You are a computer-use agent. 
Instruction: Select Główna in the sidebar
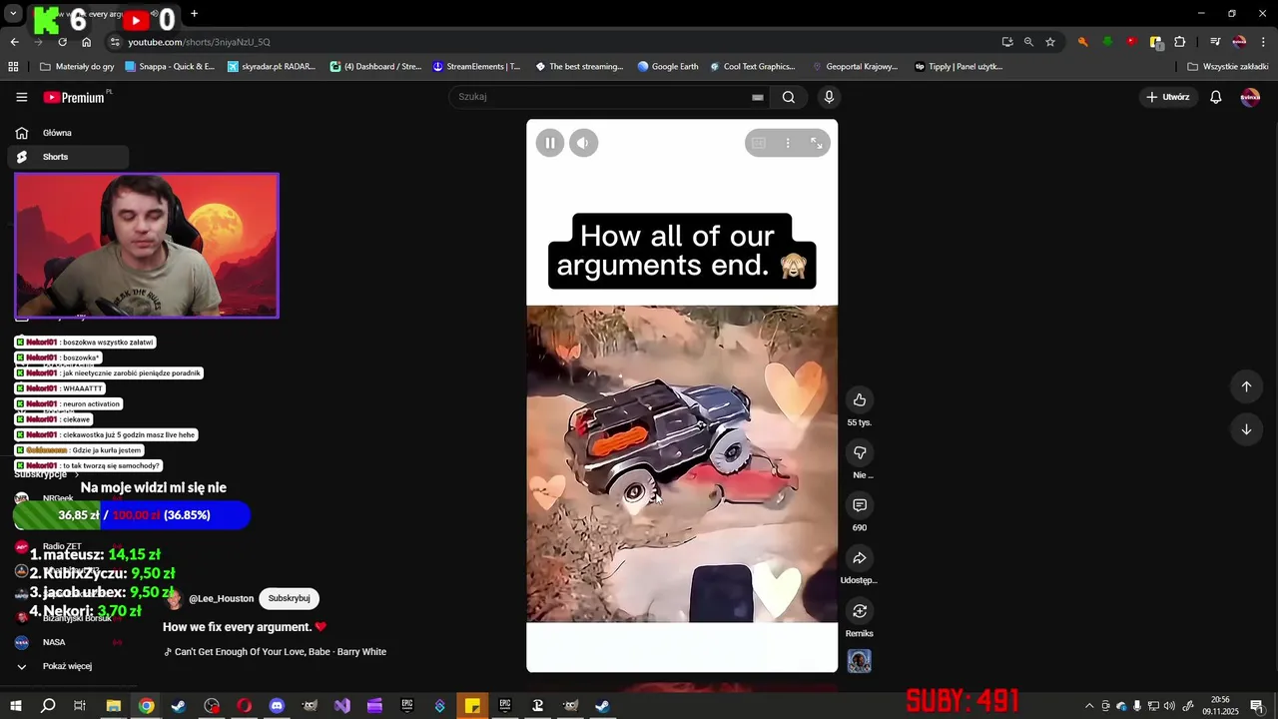pos(68,133)
